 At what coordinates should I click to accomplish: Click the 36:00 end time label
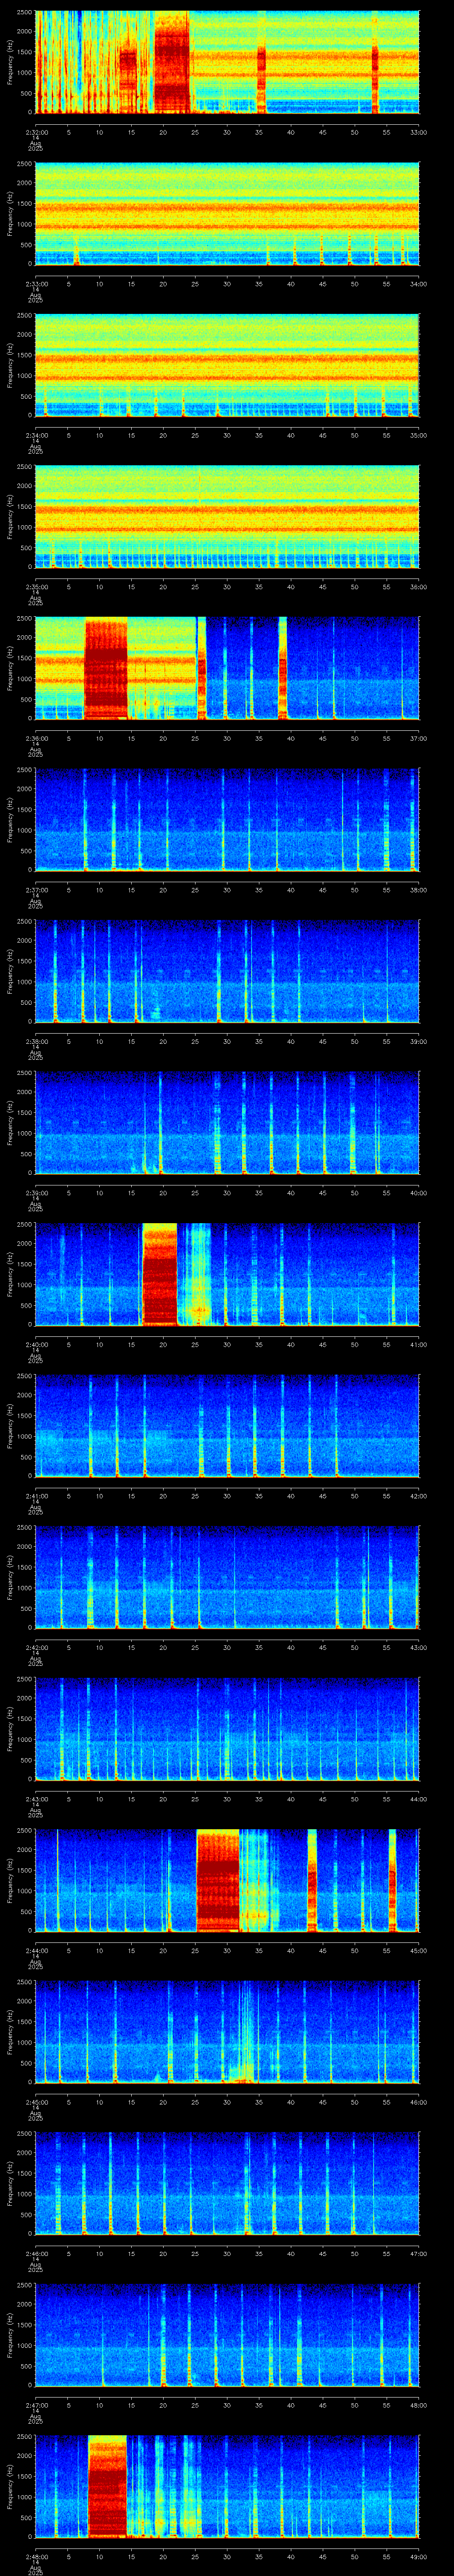[418, 586]
